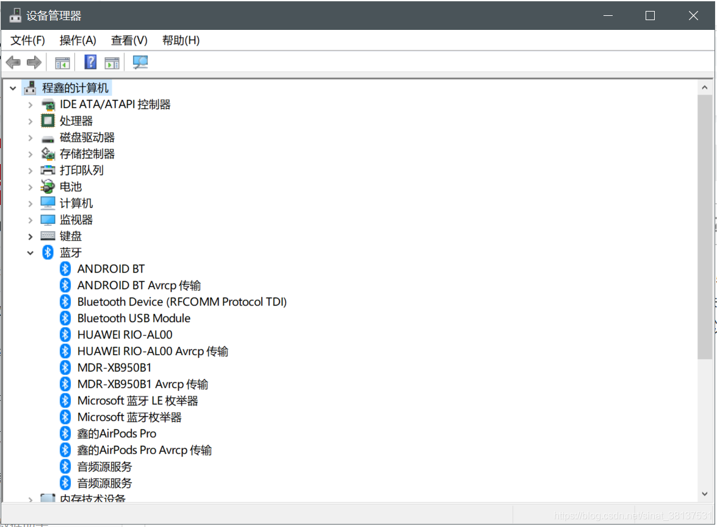Select the last 音频源服务 entry
The image size is (717, 527).
tap(105, 483)
